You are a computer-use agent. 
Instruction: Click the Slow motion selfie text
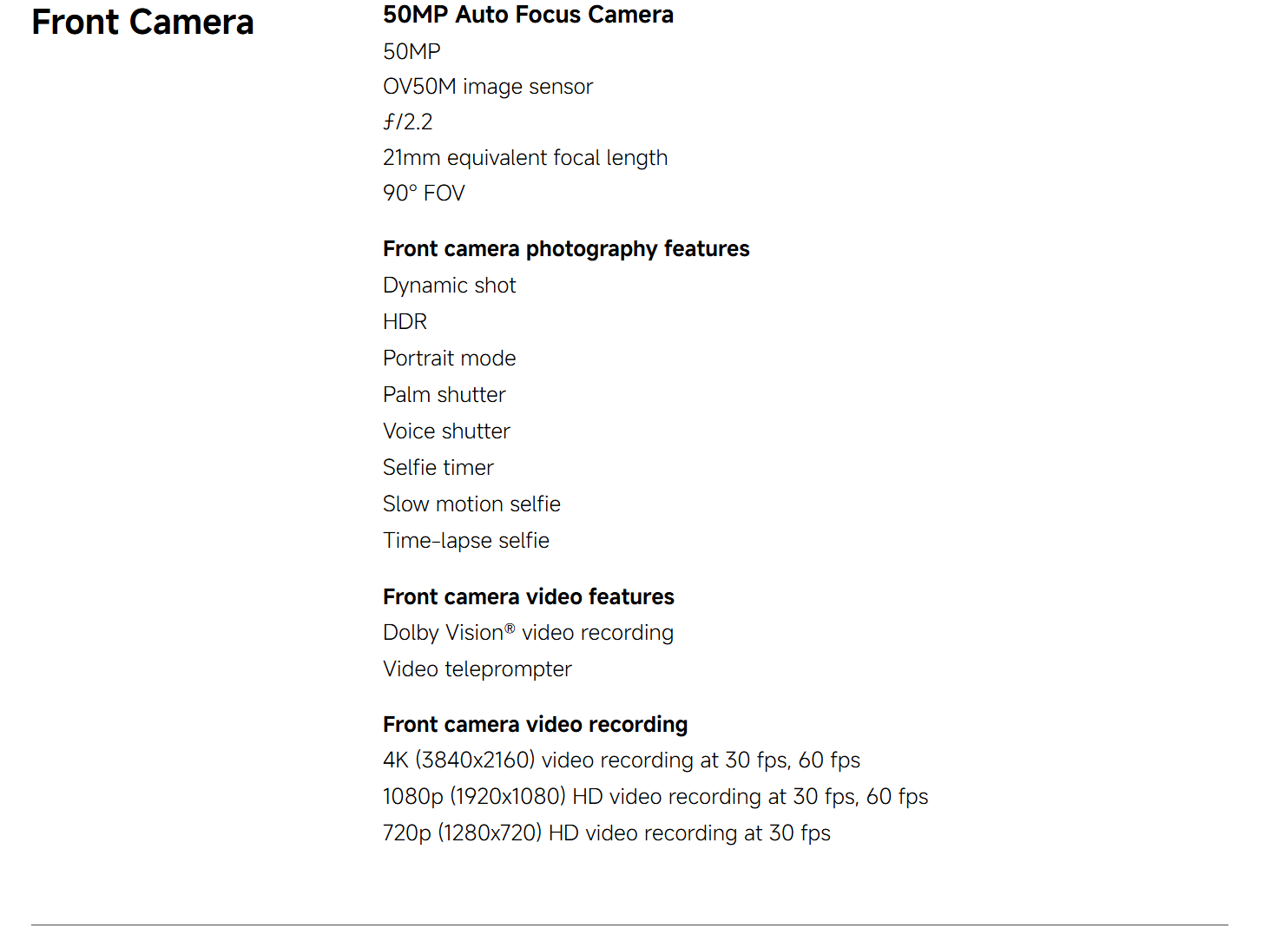[x=471, y=504]
